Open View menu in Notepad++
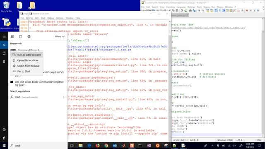Screen dimensions: 265x149 tap(162, 7)
